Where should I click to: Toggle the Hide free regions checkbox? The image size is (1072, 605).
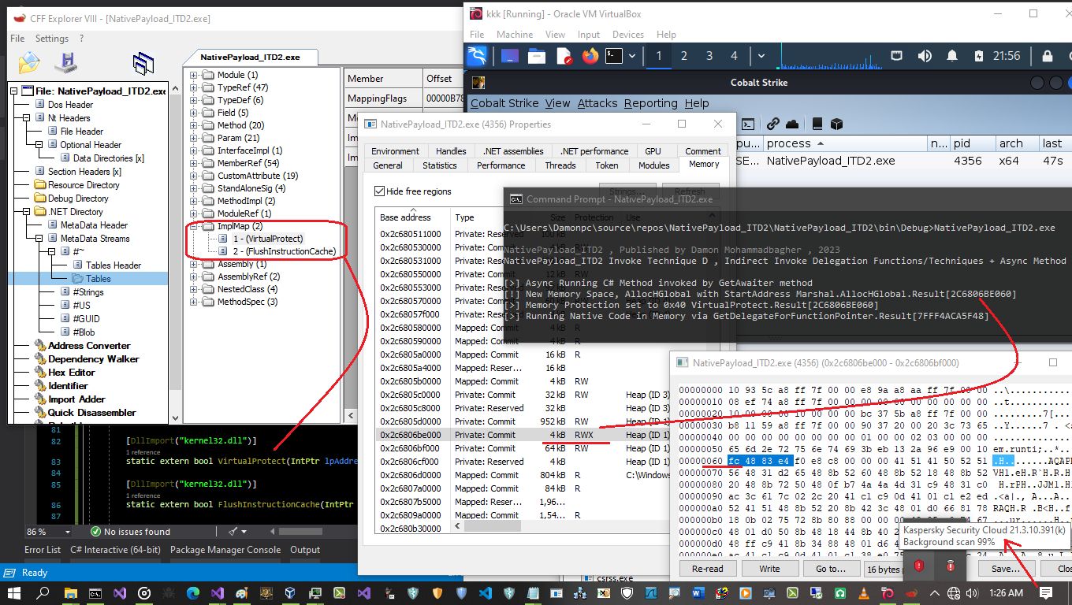pos(379,191)
